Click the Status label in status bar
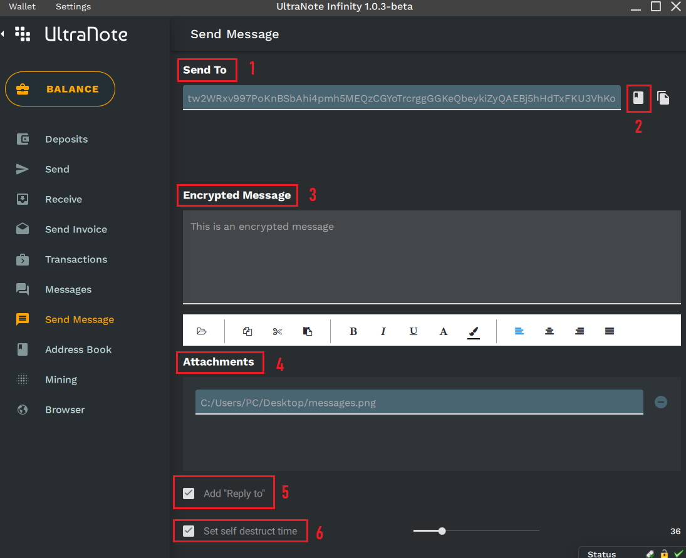686x558 pixels. point(601,554)
